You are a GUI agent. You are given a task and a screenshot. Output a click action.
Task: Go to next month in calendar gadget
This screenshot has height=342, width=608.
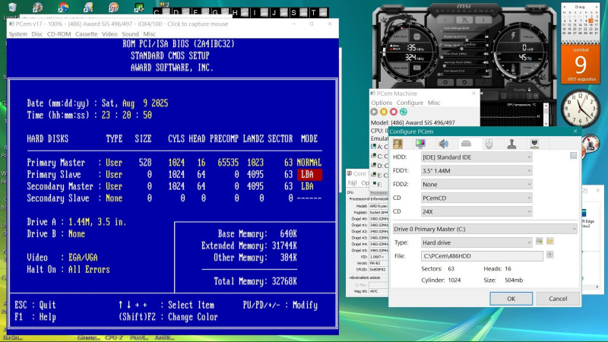[x=596, y=7]
